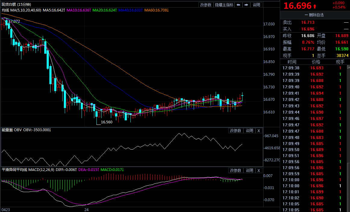Screen dimensions: 350x212
Task: Select the 17:09:38 trade row
Action: (313, 68)
